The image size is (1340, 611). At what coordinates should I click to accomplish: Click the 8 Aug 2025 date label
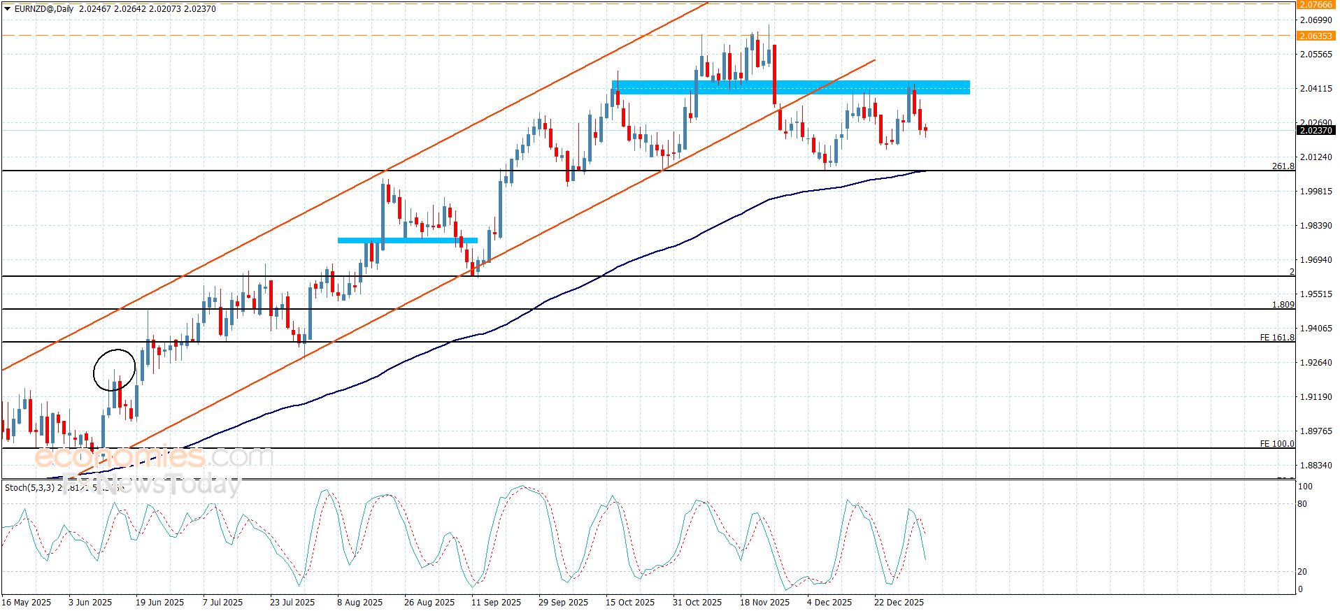pyautogui.click(x=359, y=603)
